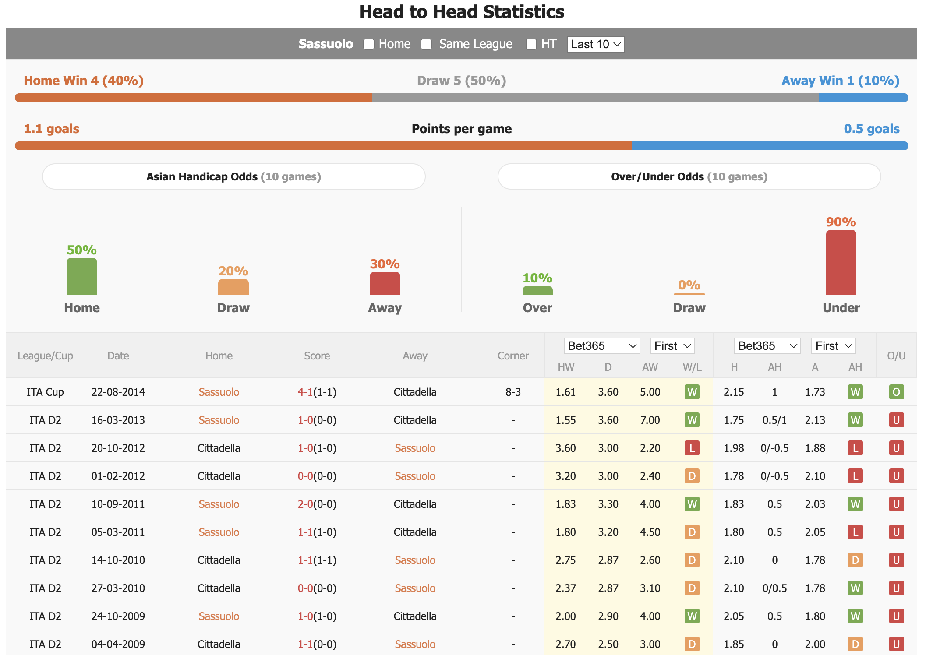Click the AH win badge in 10-09-2011 row
Image resolution: width=926 pixels, height=655 pixels.
(855, 504)
